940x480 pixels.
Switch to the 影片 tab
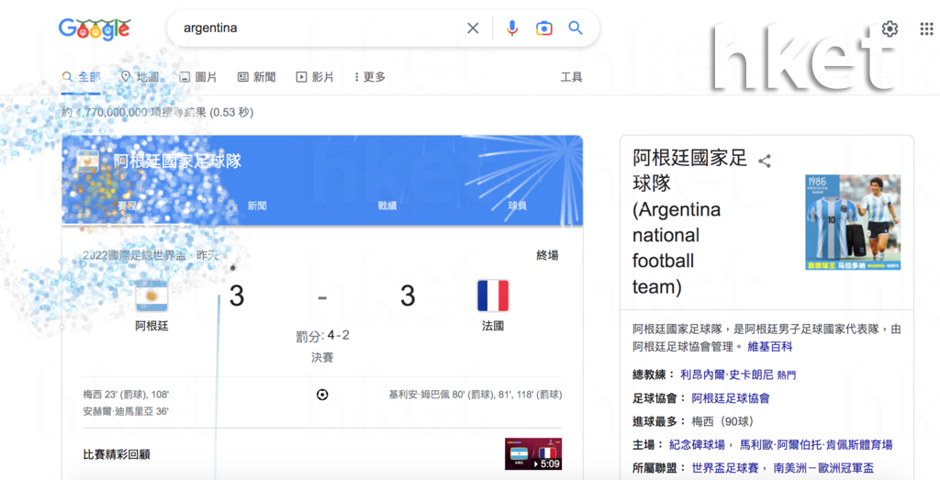click(315, 77)
